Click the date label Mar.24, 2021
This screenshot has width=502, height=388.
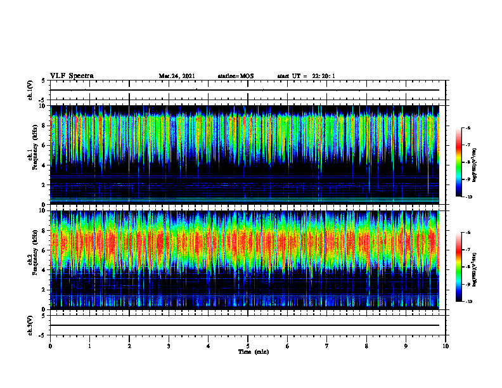click(x=177, y=76)
